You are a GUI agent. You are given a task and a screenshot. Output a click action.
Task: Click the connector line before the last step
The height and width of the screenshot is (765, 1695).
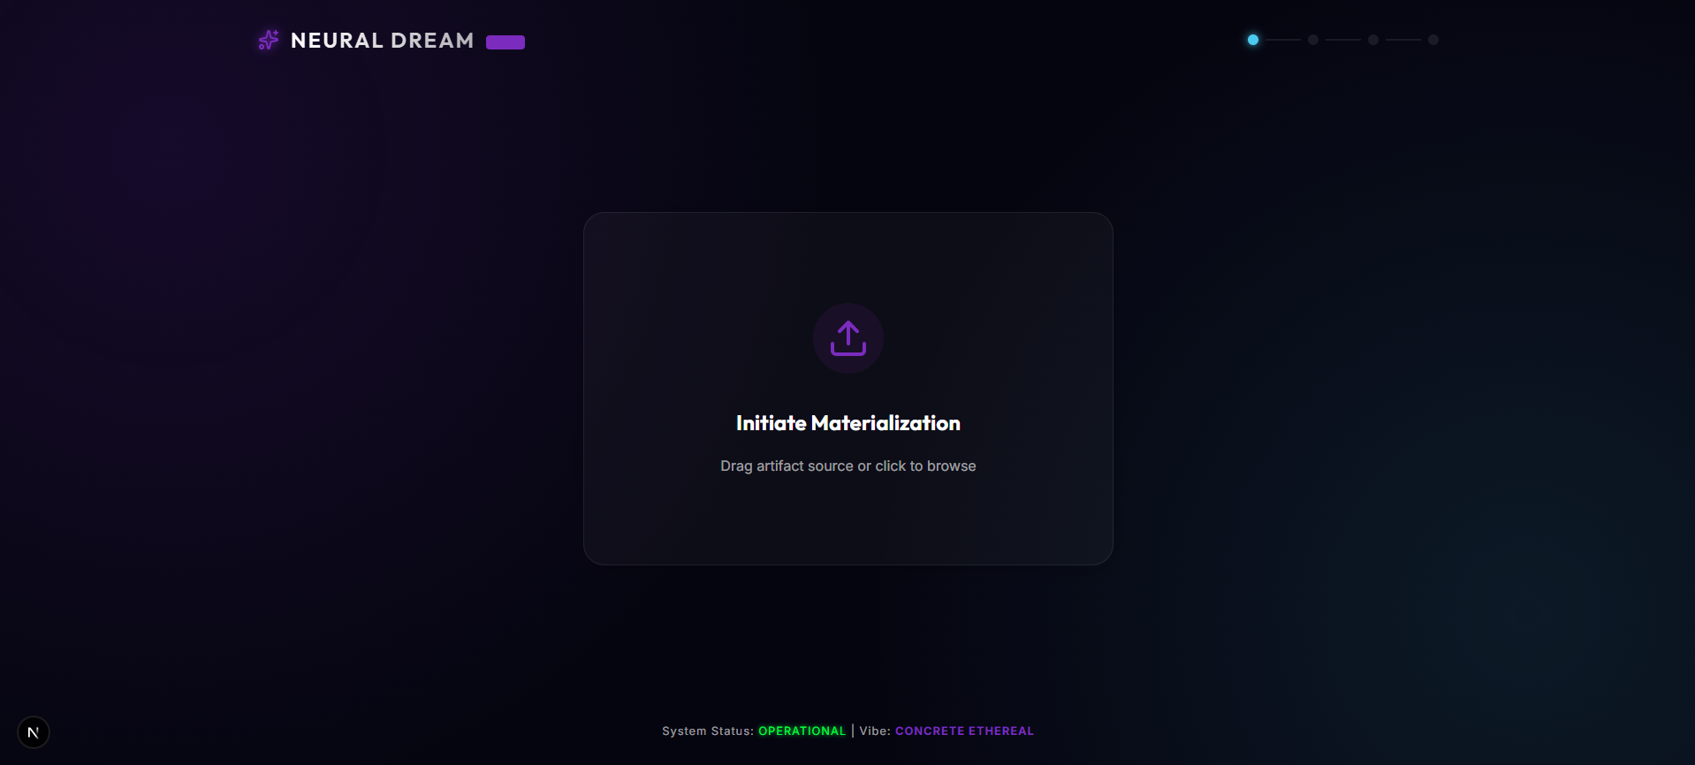pyautogui.click(x=1403, y=40)
